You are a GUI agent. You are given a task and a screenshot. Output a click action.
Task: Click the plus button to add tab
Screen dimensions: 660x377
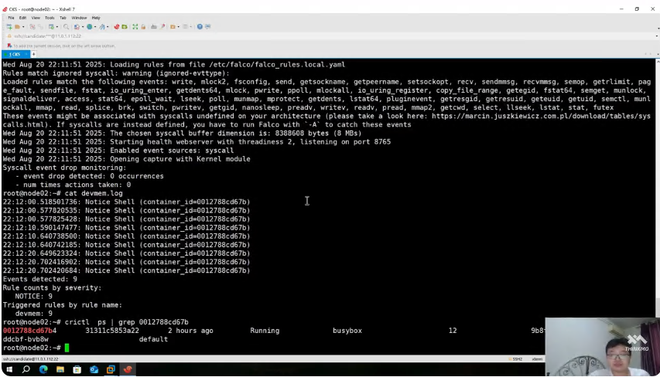coord(33,54)
